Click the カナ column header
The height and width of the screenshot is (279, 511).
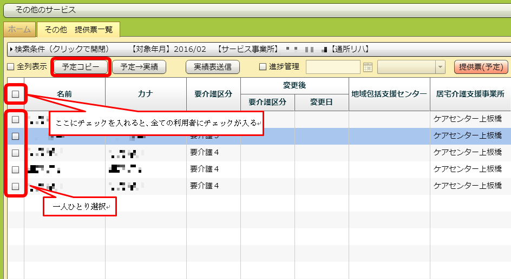click(x=146, y=94)
